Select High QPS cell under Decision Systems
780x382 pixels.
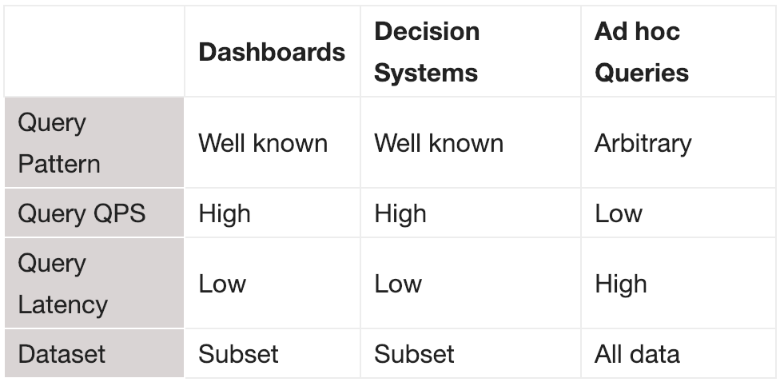click(x=400, y=214)
